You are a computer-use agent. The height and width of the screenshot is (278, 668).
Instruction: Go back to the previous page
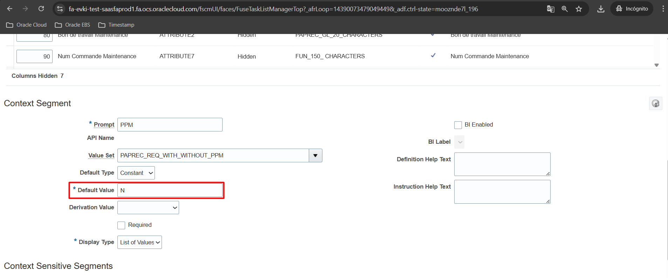pos(10,9)
